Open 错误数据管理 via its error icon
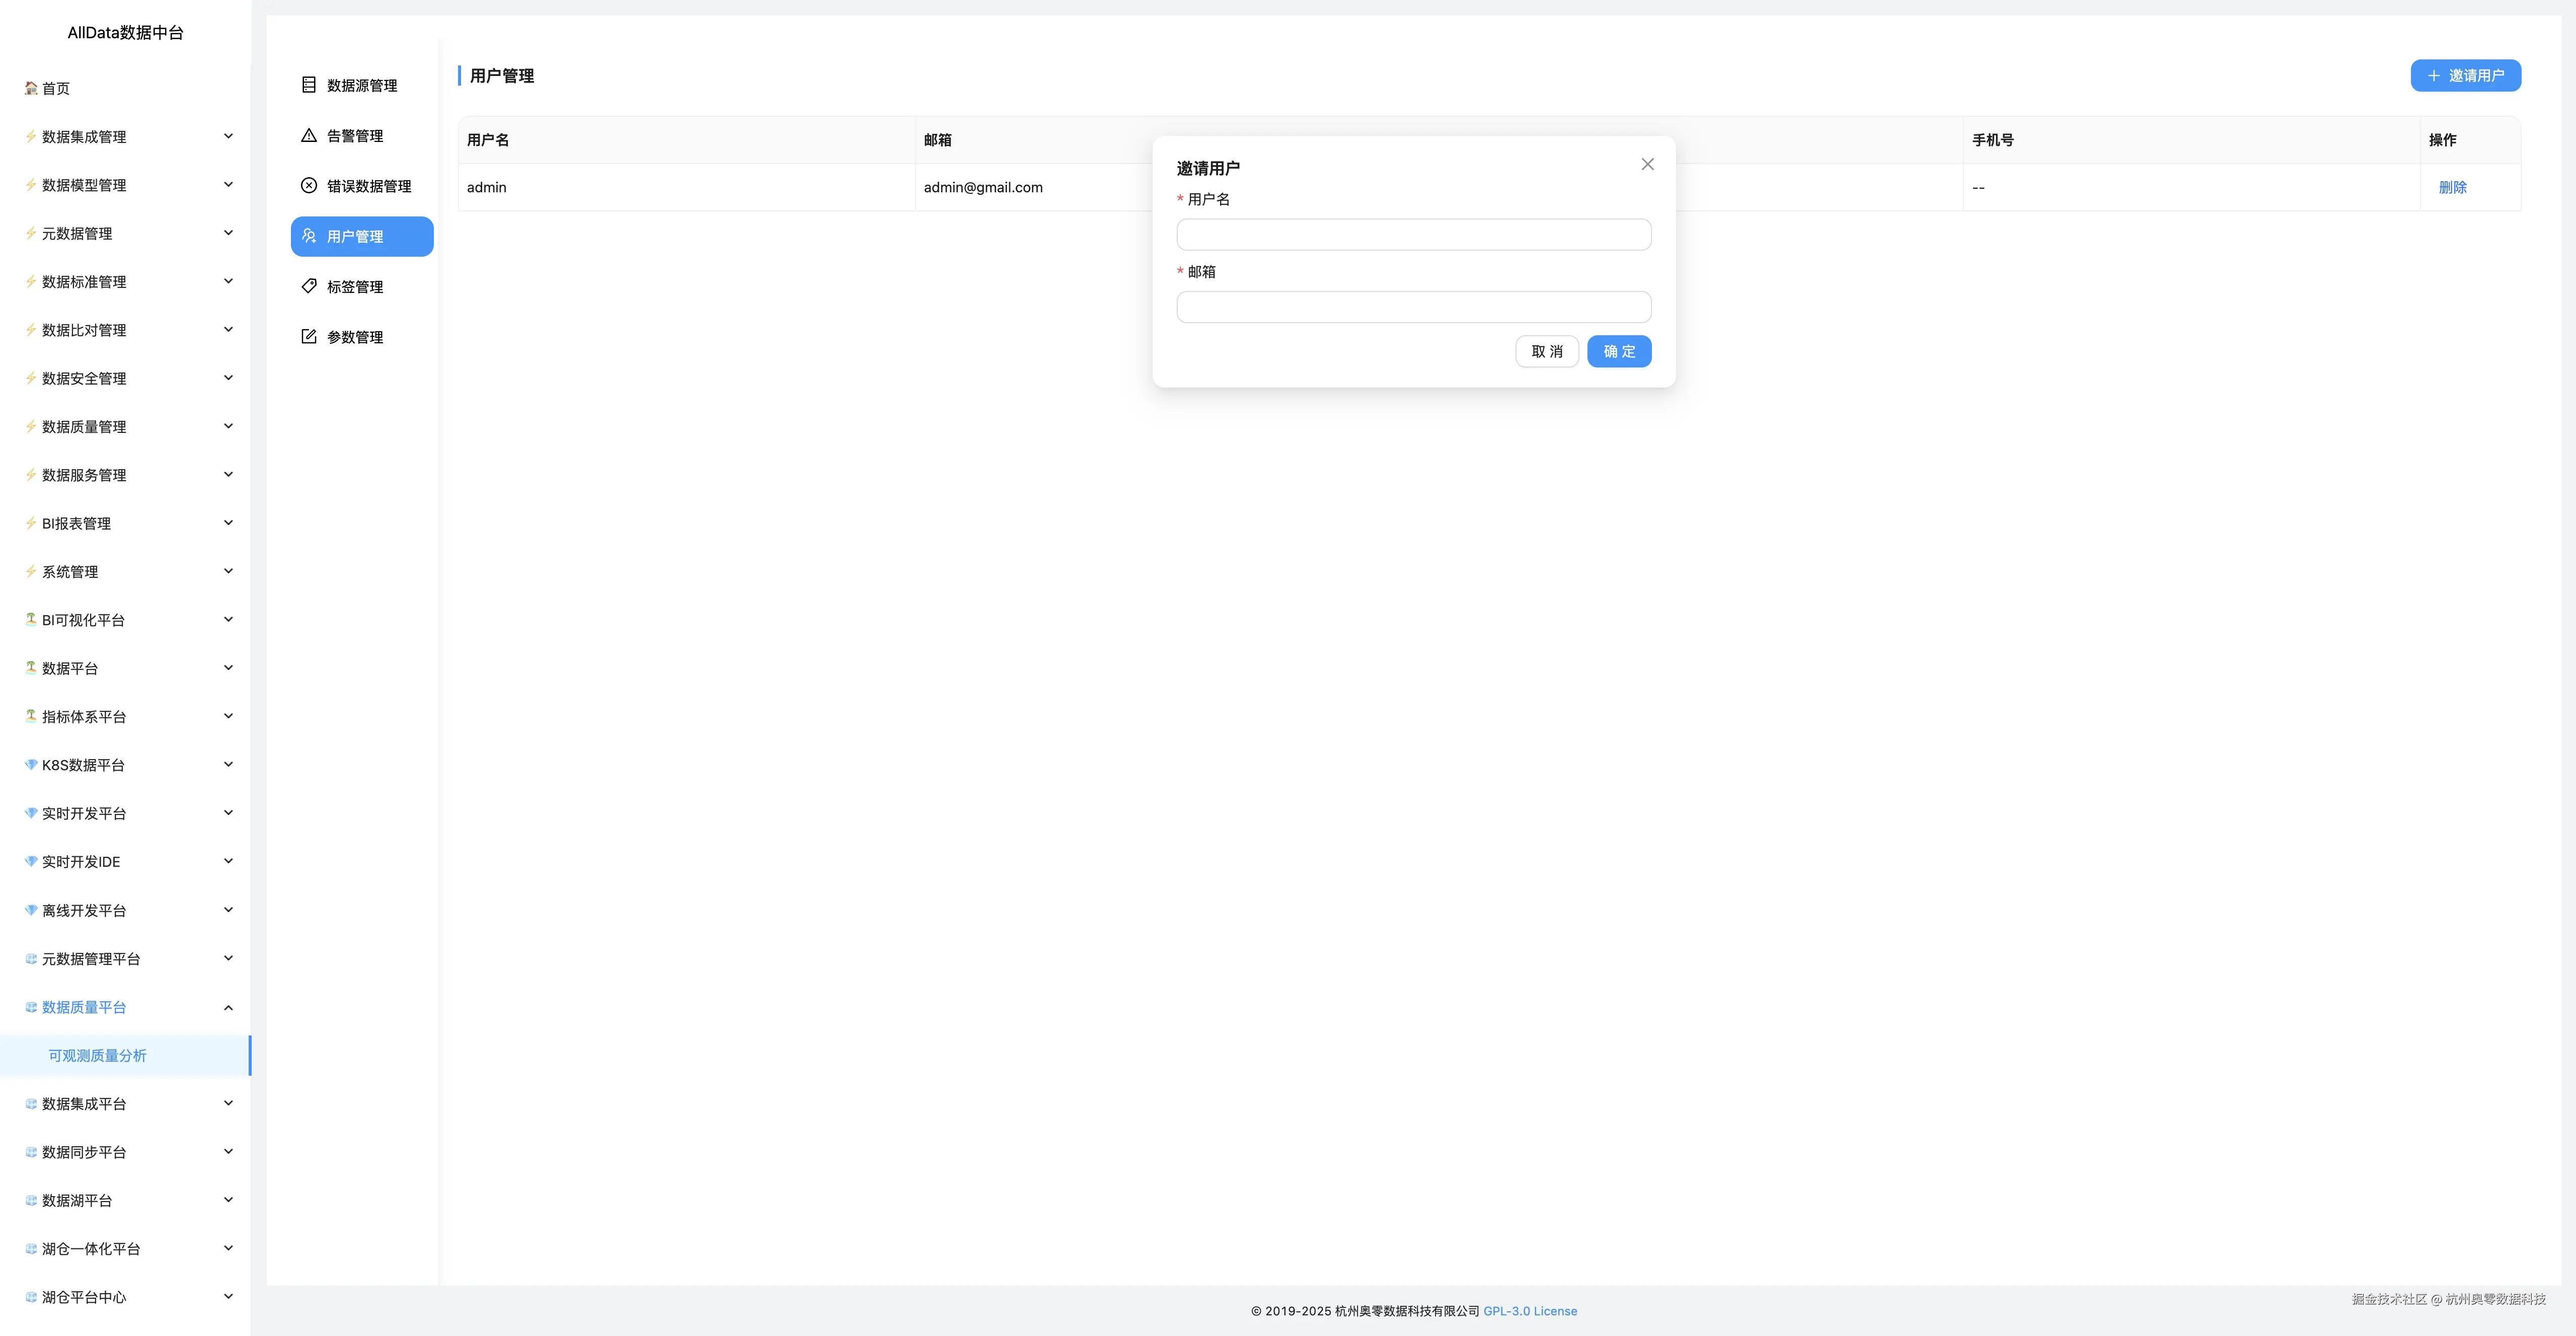 [308, 186]
